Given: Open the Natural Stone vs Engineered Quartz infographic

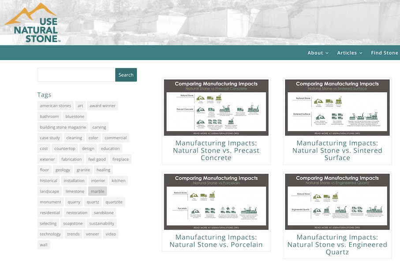Looking at the screenshot, I should (337, 202).
